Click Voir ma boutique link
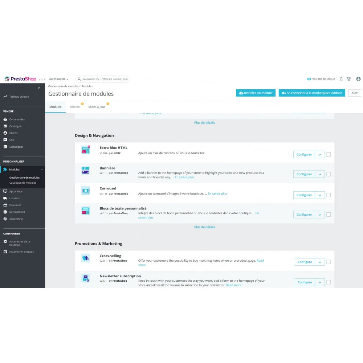363x363 pixels. tap(323, 79)
